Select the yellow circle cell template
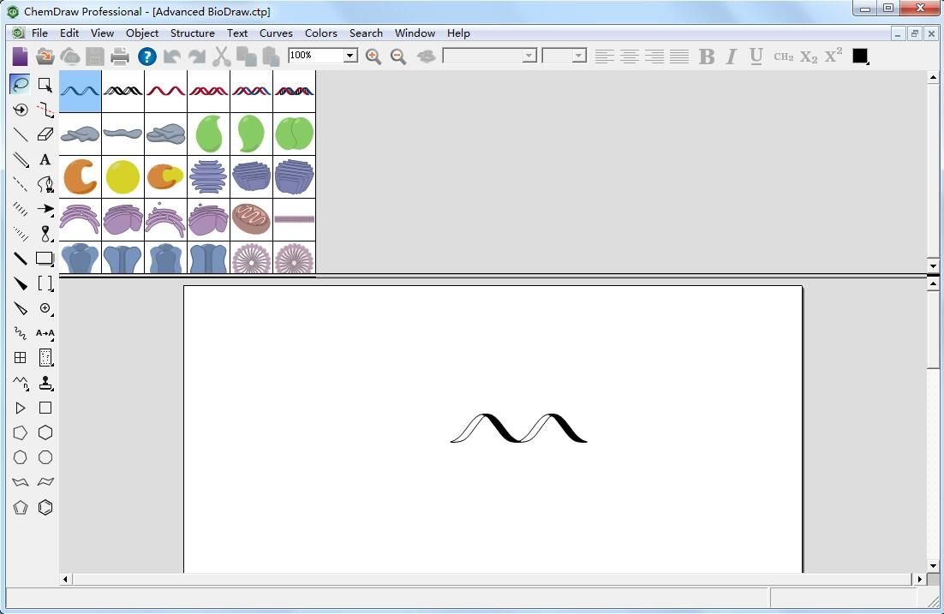The height and width of the screenshot is (614, 944). pos(122,176)
